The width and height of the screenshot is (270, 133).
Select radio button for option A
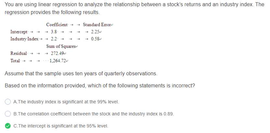(8, 102)
